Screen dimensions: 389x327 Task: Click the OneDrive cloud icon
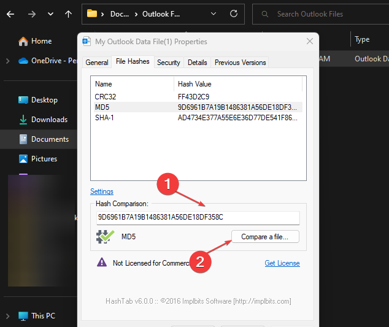[23, 61]
